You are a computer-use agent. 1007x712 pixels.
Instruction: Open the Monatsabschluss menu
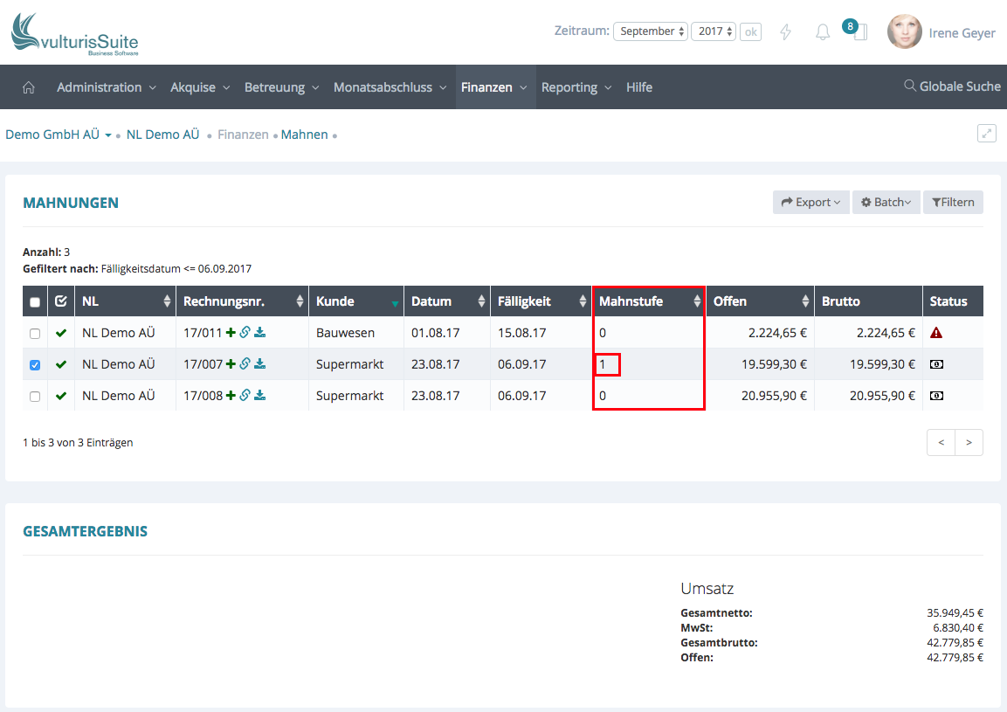pos(390,87)
